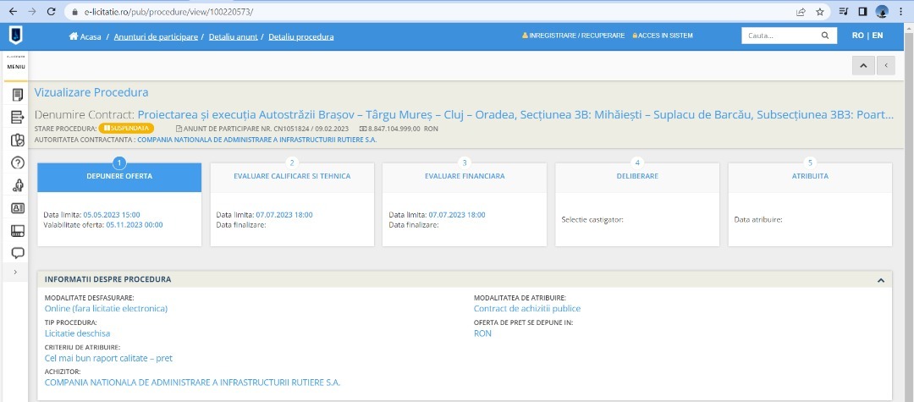
Task: Click Contract de achizitii publice value
Action: tap(527, 309)
